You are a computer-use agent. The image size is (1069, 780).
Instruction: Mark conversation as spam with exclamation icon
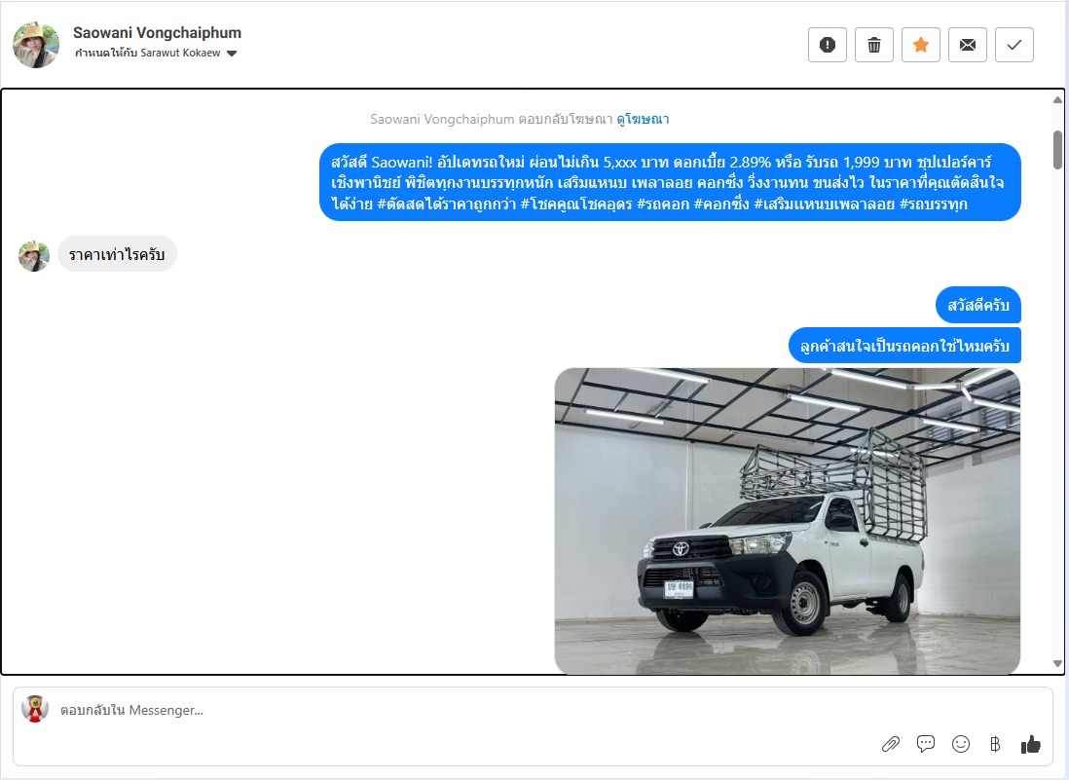click(827, 45)
